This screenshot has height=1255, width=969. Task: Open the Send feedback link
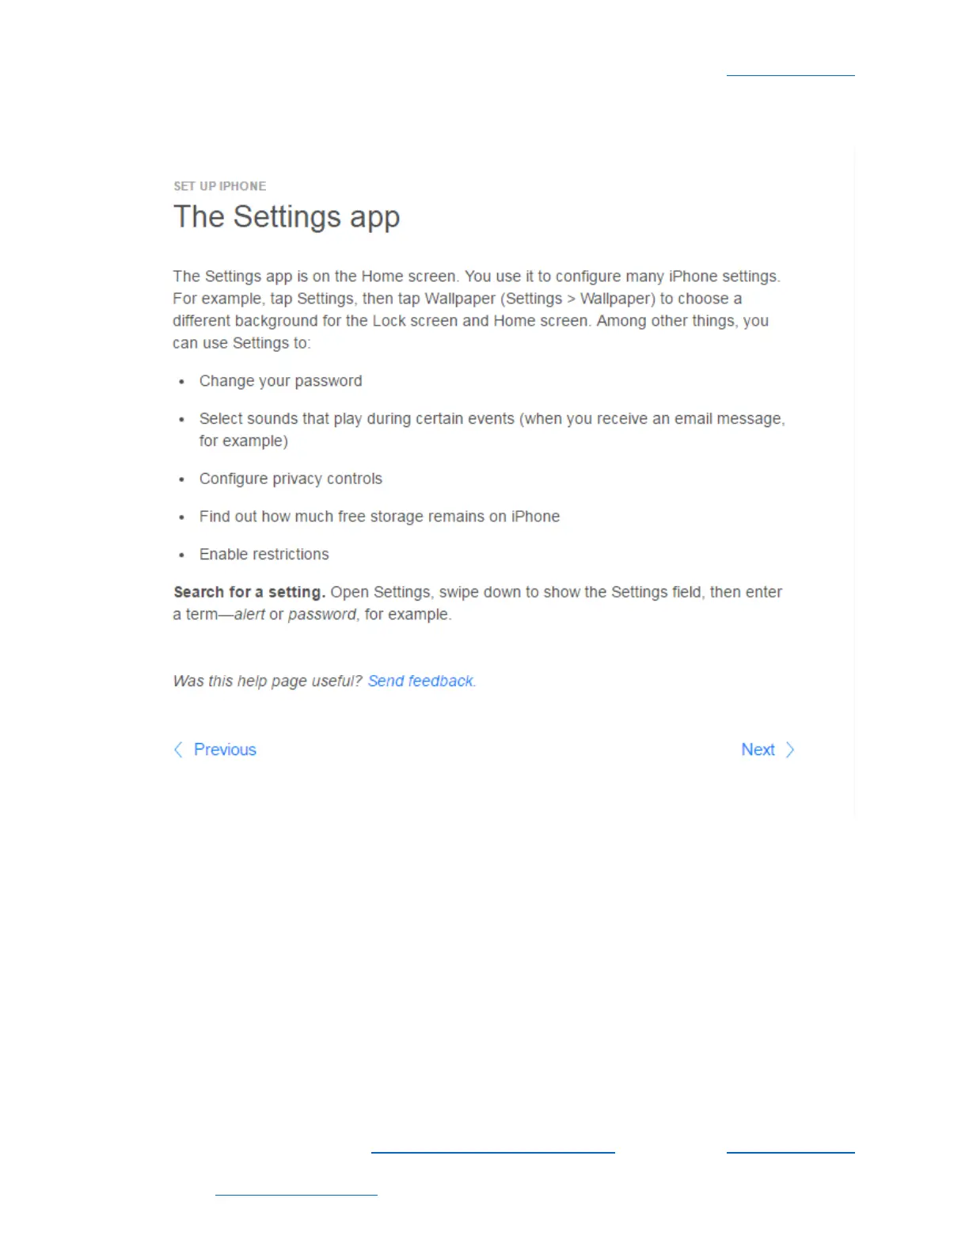[421, 681]
